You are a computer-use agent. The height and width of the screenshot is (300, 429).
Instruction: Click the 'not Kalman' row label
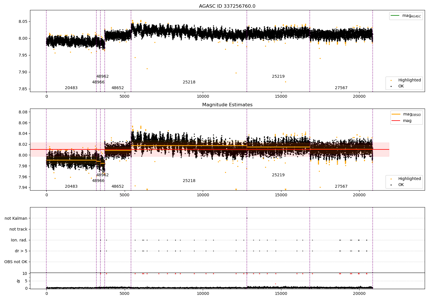coord(16,218)
